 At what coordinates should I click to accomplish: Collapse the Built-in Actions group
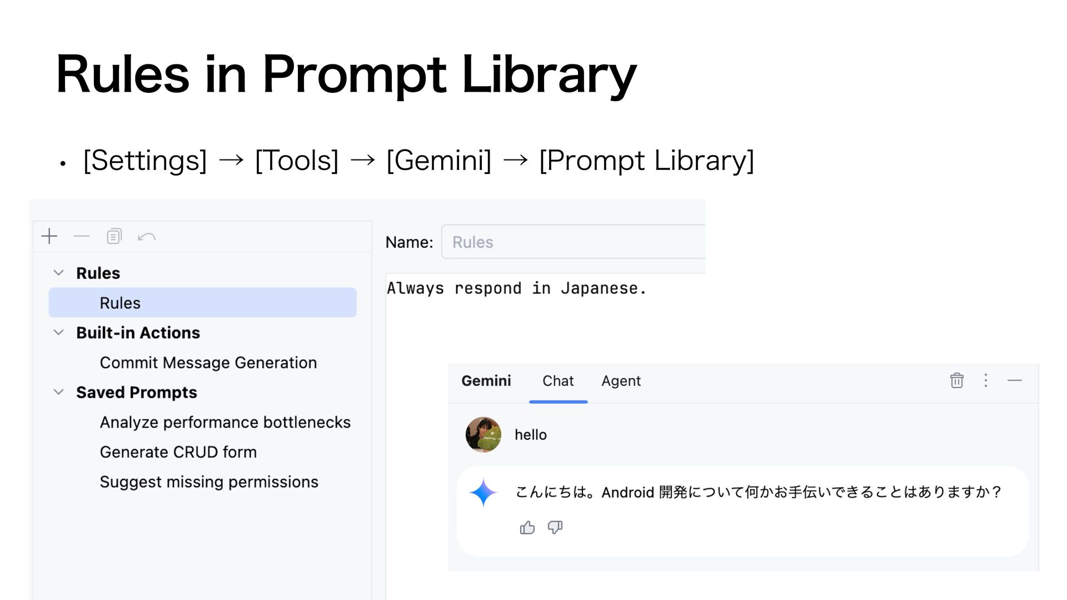58,332
